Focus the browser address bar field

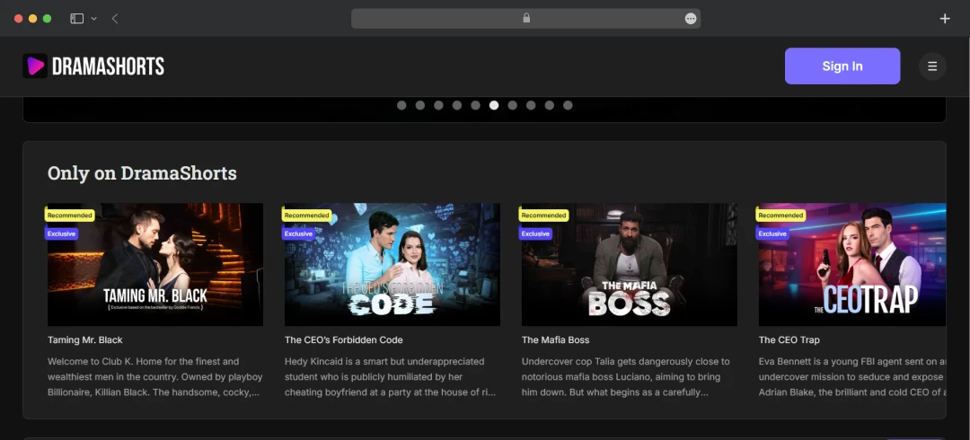tap(525, 19)
